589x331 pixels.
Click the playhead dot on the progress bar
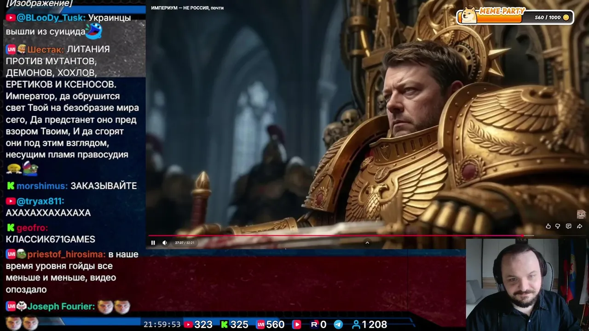pos(522,236)
